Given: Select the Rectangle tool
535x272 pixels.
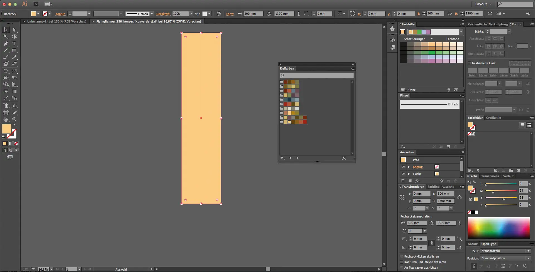Looking at the screenshot, I should click(x=14, y=51).
